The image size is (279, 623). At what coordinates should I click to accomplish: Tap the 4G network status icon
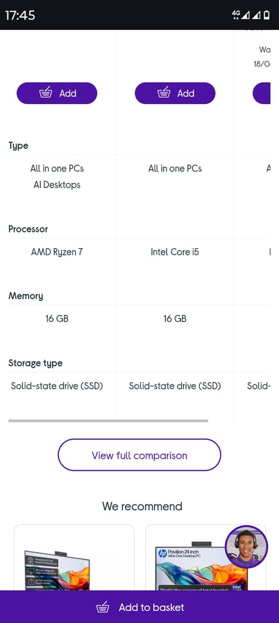236,15
